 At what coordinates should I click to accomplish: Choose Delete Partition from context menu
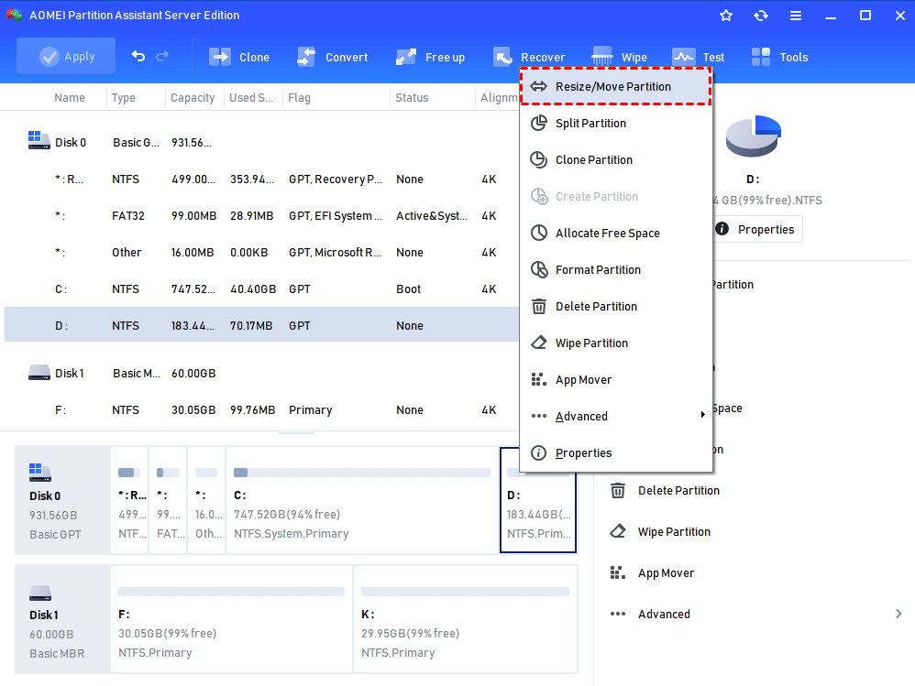pos(615,307)
